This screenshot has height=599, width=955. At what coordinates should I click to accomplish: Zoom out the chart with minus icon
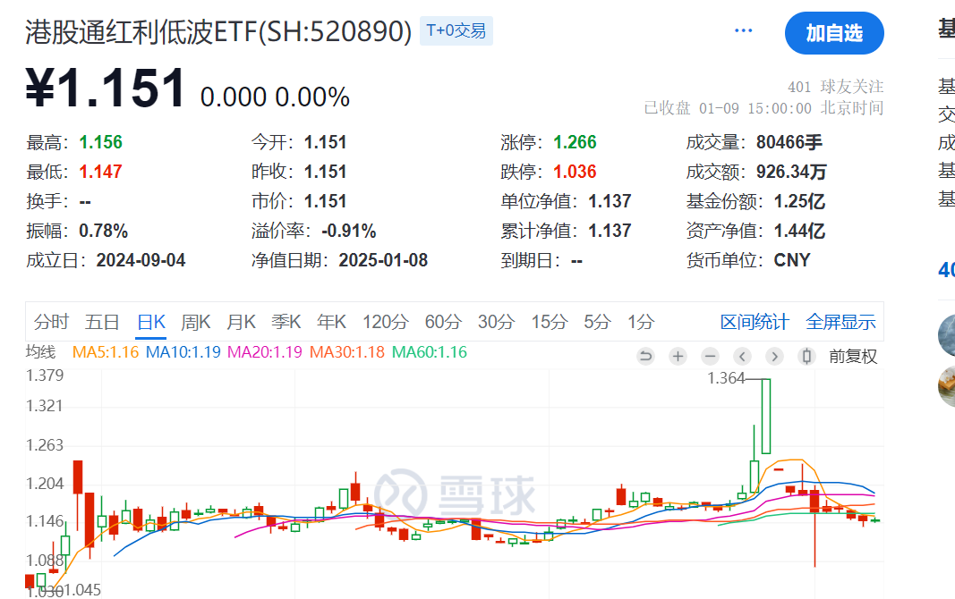point(710,356)
